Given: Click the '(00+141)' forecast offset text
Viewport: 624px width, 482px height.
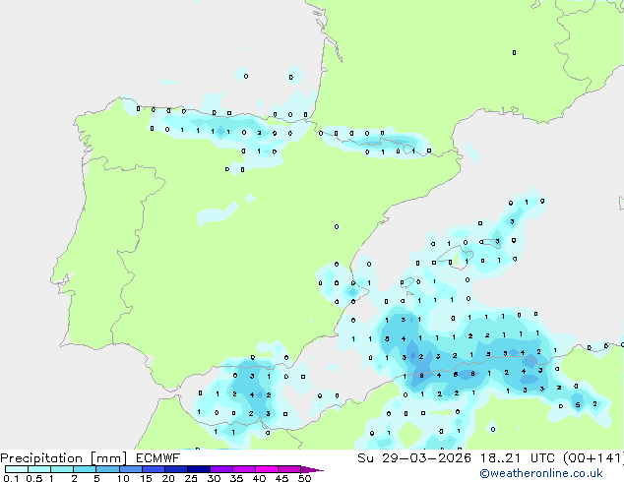Looking at the screenshot, I should tap(593, 458).
